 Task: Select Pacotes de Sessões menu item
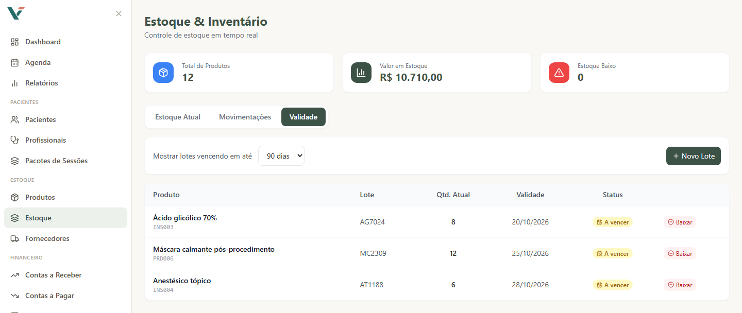click(65, 161)
